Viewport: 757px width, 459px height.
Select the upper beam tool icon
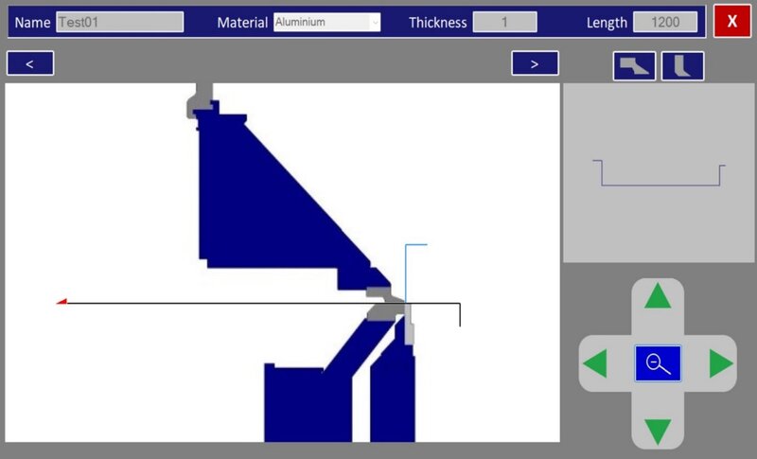click(x=634, y=66)
